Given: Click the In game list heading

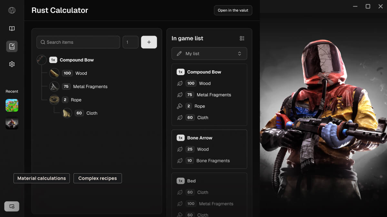Looking at the screenshot, I should [187, 38].
